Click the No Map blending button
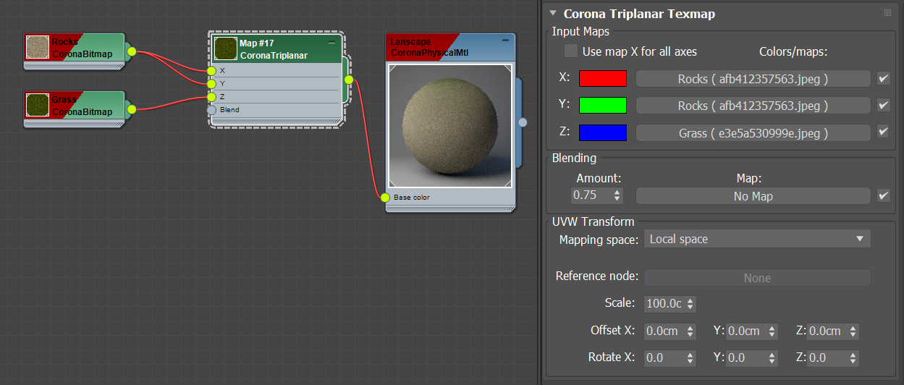Image resolution: width=904 pixels, height=385 pixels. coord(753,196)
